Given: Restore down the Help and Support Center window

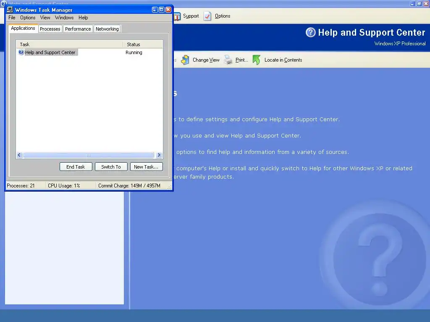Looking at the screenshot, I should pos(420,3).
